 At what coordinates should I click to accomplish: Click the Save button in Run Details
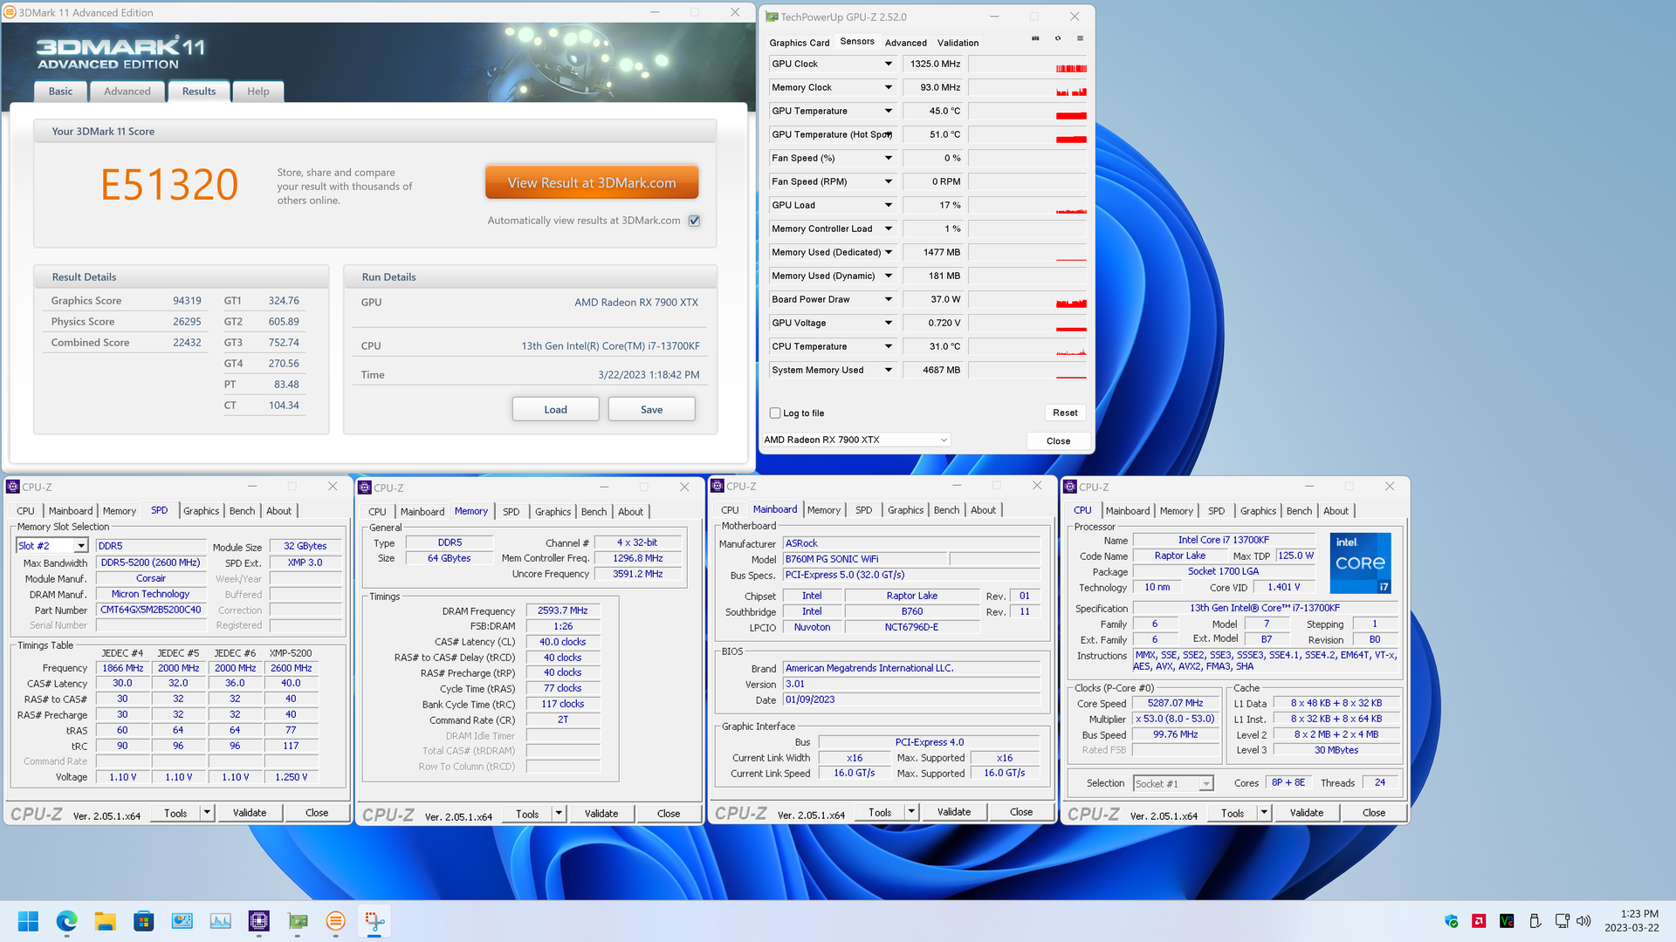(x=651, y=409)
